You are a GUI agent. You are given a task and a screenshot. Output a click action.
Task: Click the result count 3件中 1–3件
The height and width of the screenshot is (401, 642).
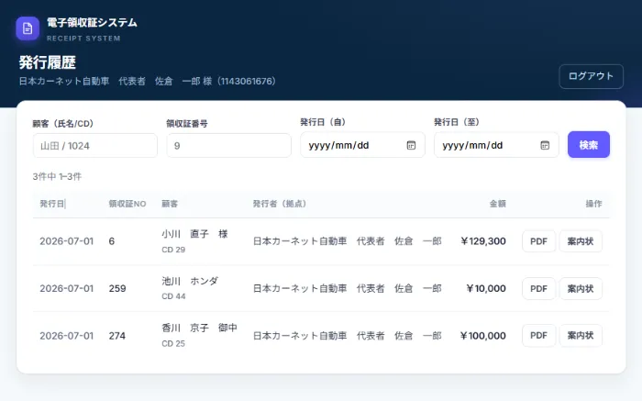[x=57, y=176]
